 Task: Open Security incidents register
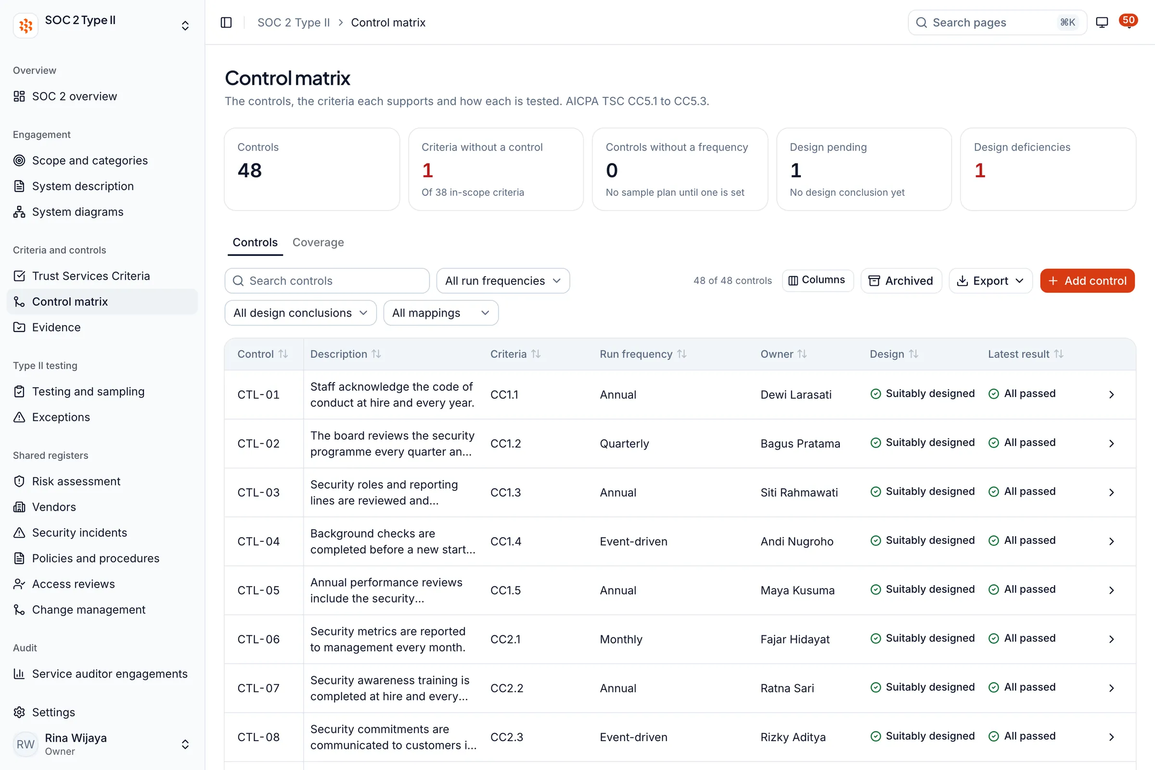(102, 532)
